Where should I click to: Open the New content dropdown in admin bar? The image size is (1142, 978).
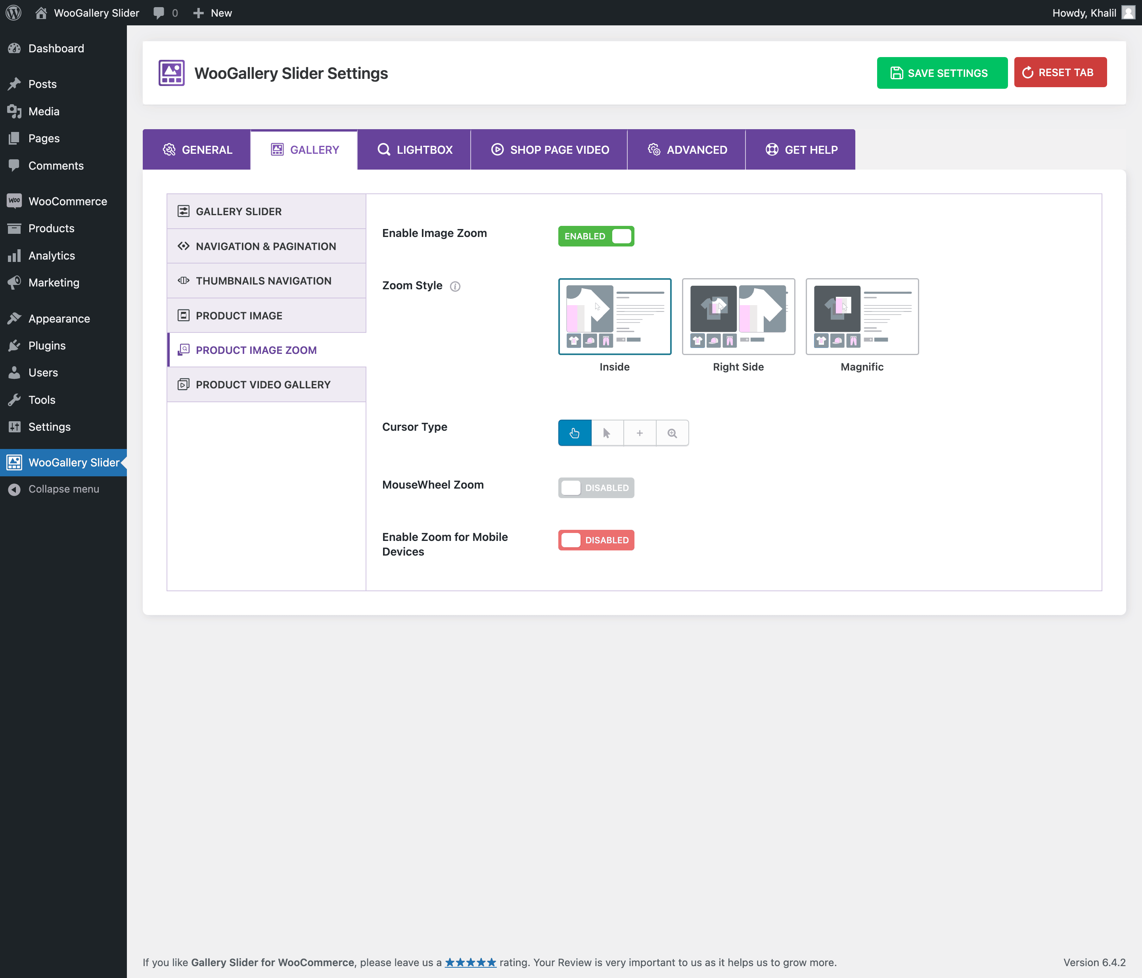pos(213,13)
